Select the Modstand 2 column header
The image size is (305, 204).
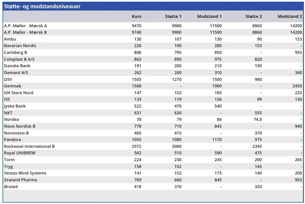290,16
